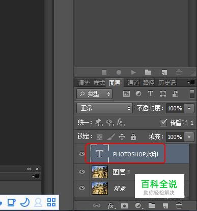Viewport: 197px width, 211px height.
Task: Lock all with padlock icon
Action: point(133,136)
